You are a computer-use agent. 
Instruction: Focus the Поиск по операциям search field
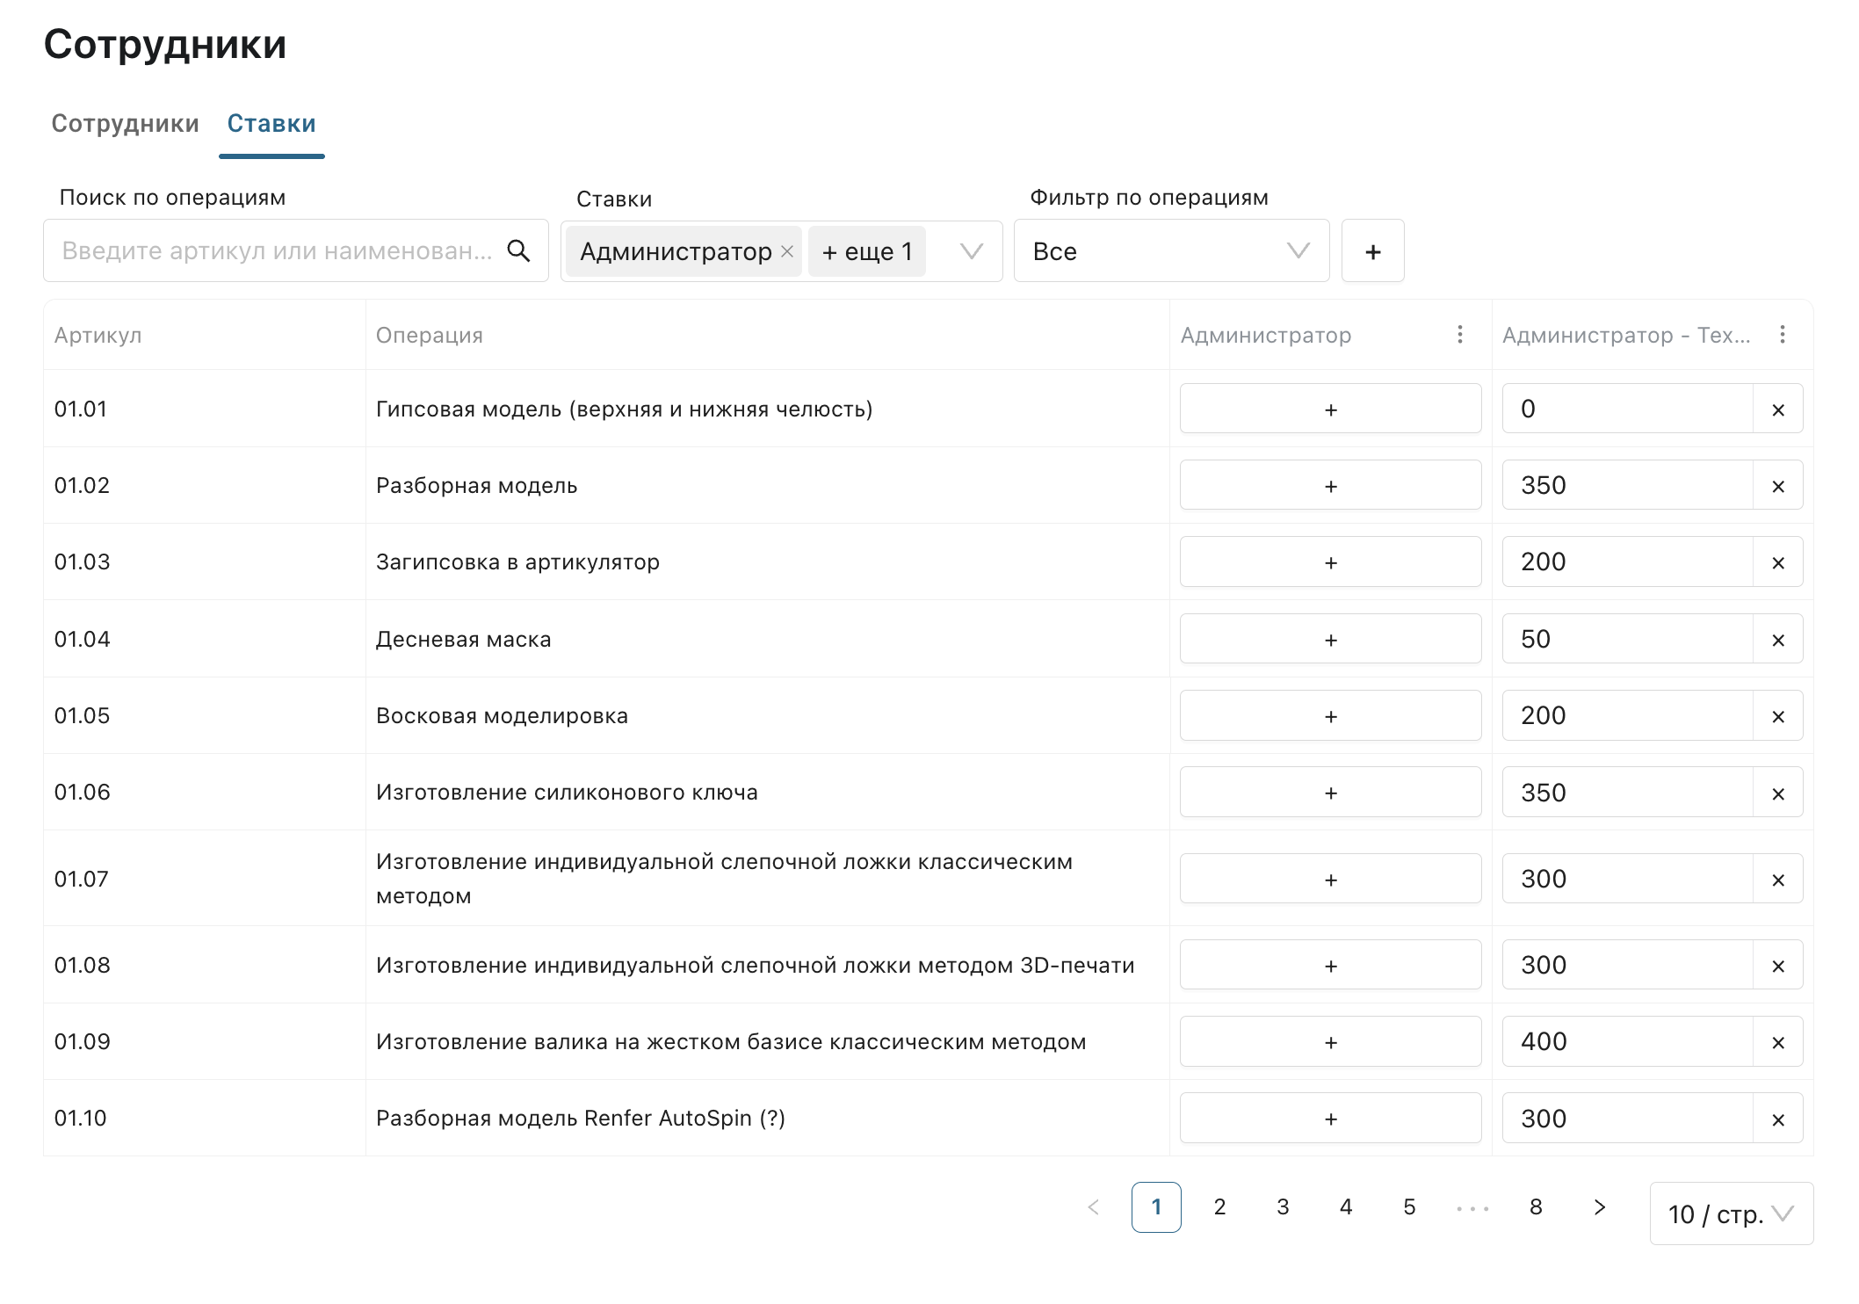pyautogui.click(x=277, y=251)
